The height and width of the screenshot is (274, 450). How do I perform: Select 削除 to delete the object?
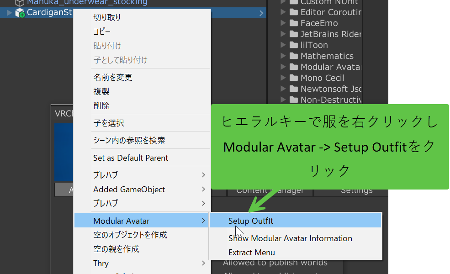click(x=143, y=105)
